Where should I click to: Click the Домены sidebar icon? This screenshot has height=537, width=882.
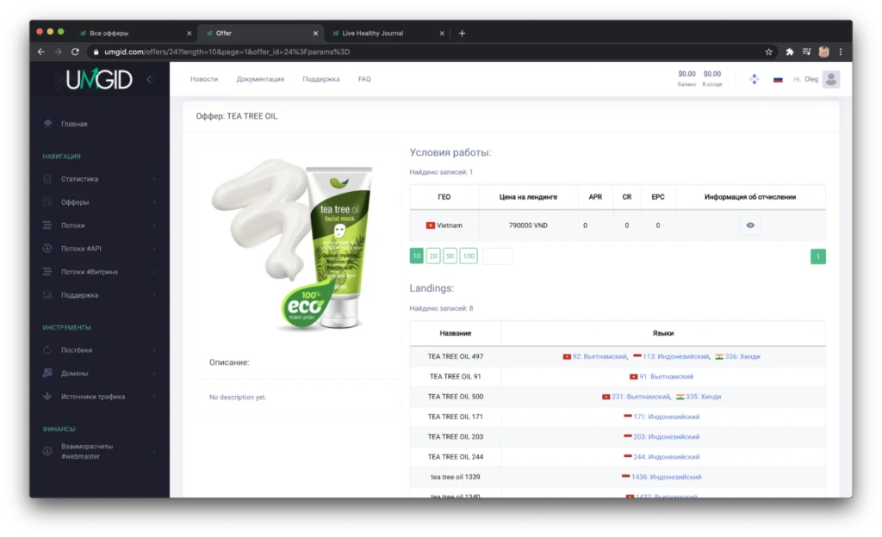pyautogui.click(x=47, y=373)
